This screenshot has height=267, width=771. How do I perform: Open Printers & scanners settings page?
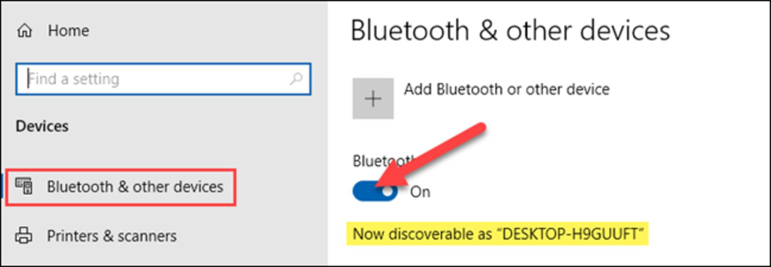(112, 236)
